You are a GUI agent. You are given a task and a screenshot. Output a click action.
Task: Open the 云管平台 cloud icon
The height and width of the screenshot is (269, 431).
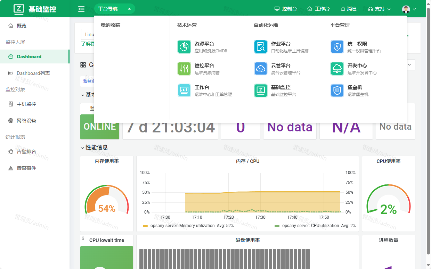pos(261,69)
